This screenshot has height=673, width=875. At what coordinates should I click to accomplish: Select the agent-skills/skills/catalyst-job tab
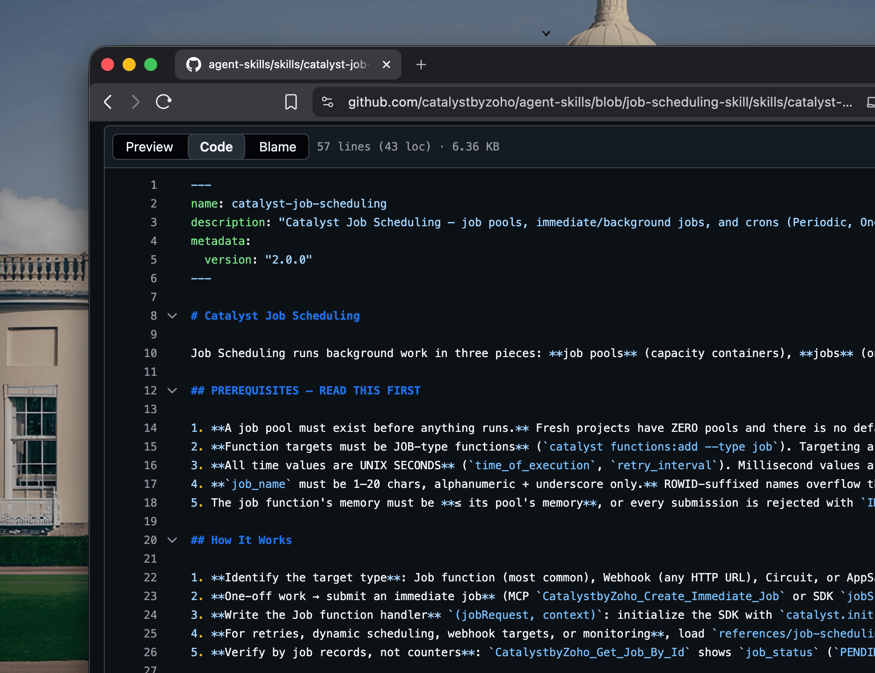288,64
